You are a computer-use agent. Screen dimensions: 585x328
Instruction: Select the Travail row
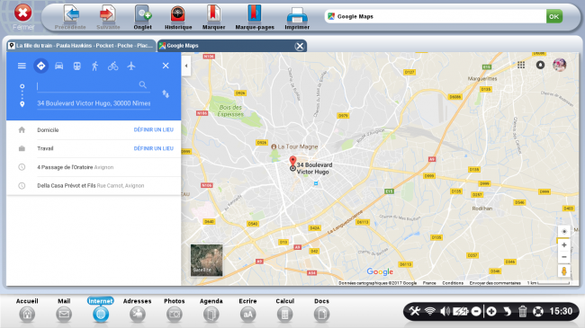tap(94, 148)
